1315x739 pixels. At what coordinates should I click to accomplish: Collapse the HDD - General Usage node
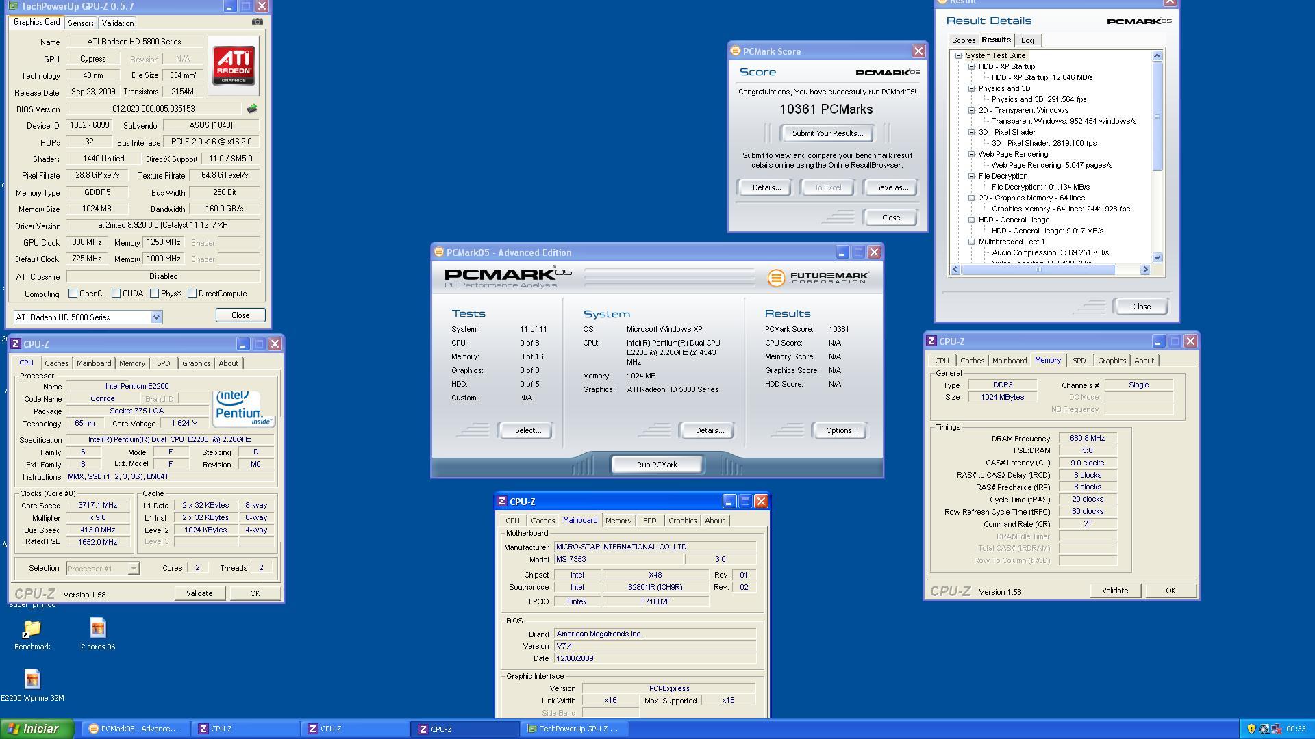point(971,220)
